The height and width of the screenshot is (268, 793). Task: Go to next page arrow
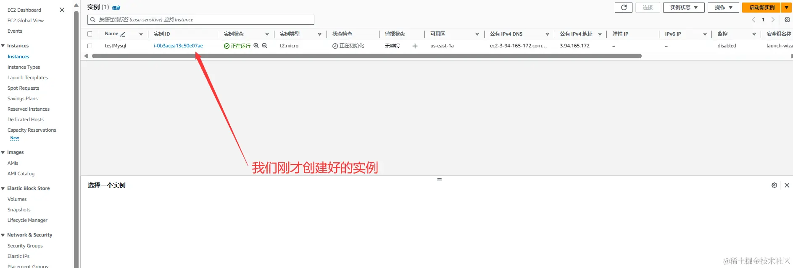click(x=773, y=20)
